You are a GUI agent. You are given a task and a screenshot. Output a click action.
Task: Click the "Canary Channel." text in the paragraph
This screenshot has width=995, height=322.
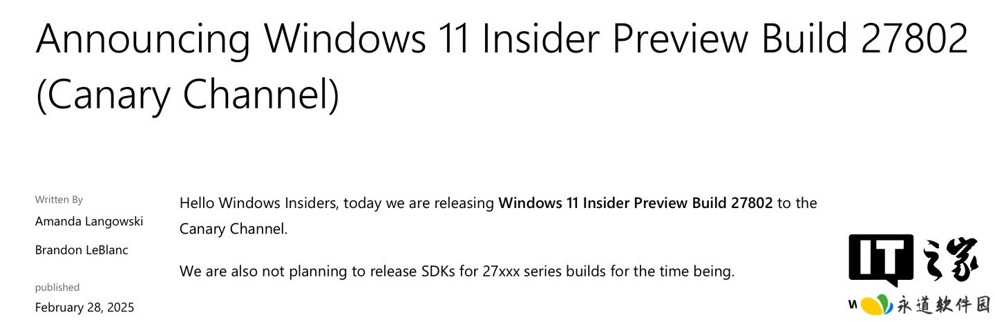point(233,229)
